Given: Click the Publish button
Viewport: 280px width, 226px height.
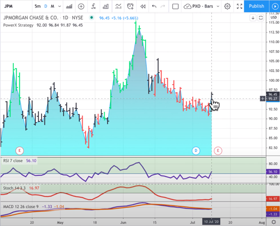Looking at the screenshot, I should pyautogui.click(x=256, y=6).
